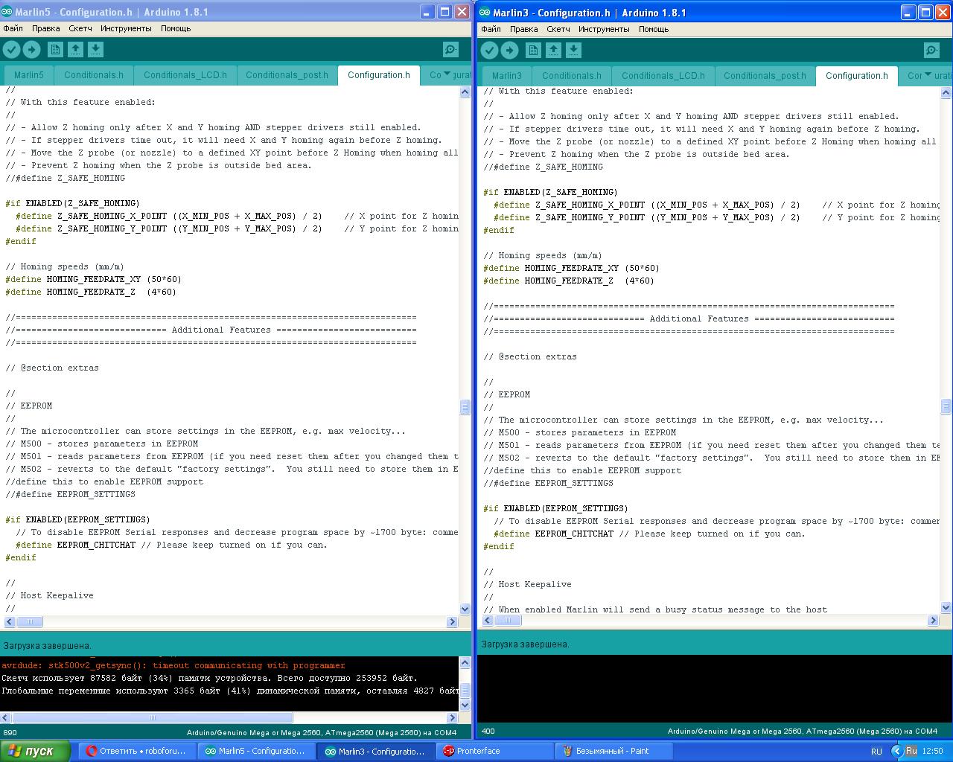The width and height of the screenshot is (953, 762).
Task: Open Правка menu in Marlin5 window
Action: [46, 28]
